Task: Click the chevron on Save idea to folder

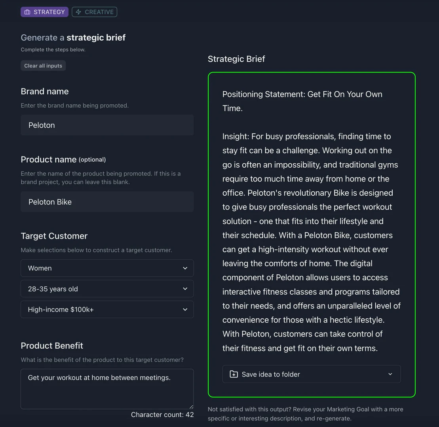Action: tap(390, 374)
